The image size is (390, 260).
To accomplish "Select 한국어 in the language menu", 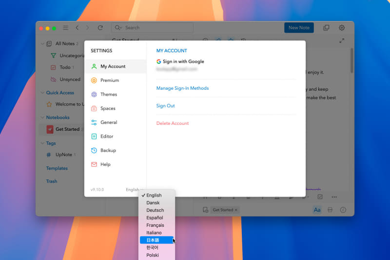I will [156, 247].
